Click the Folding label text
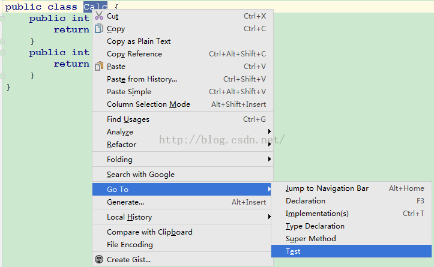 (x=119, y=160)
